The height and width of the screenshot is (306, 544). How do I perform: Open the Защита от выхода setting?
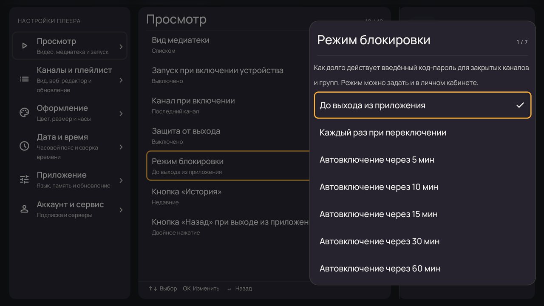[x=228, y=136]
